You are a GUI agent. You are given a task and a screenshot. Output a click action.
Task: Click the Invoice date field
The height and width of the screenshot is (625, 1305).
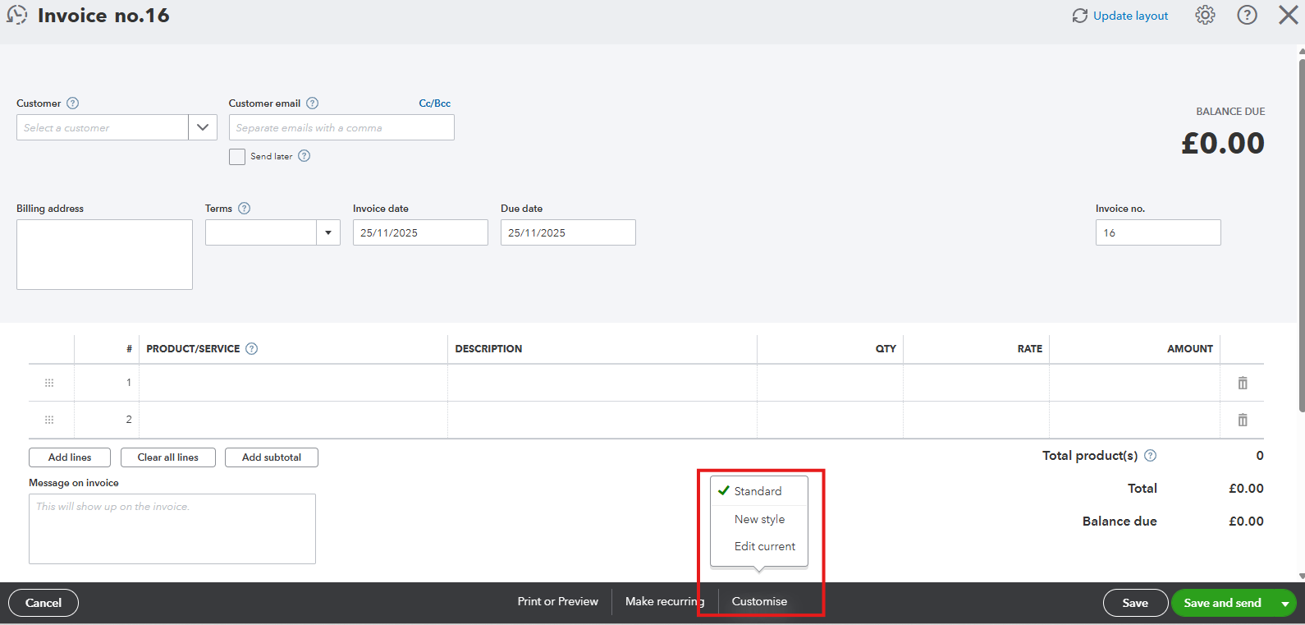[x=419, y=233]
